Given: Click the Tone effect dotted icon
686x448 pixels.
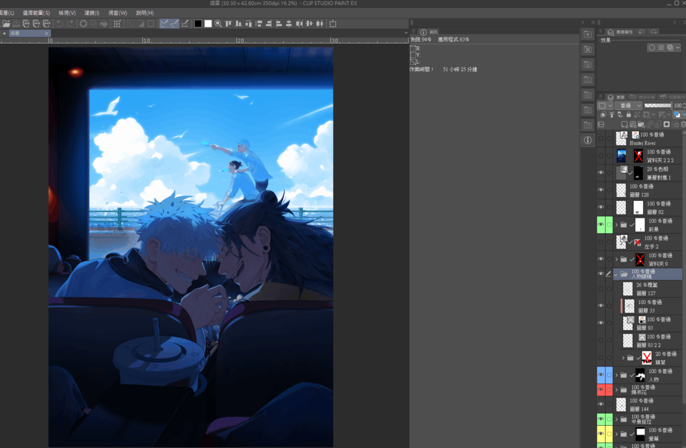Looking at the screenshot, I should pyautogui.click(x=661, y=48).
